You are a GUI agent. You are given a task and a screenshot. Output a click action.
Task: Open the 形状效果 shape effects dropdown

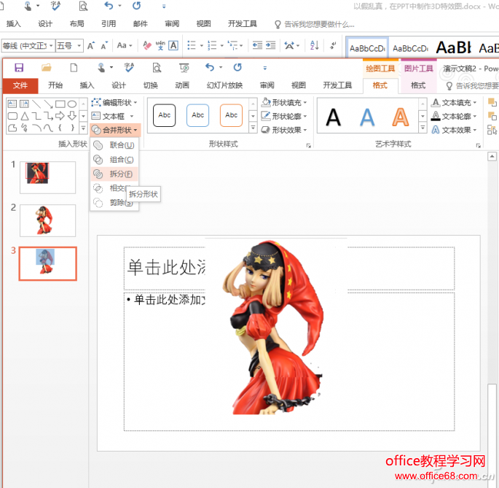tap(284, 131)
